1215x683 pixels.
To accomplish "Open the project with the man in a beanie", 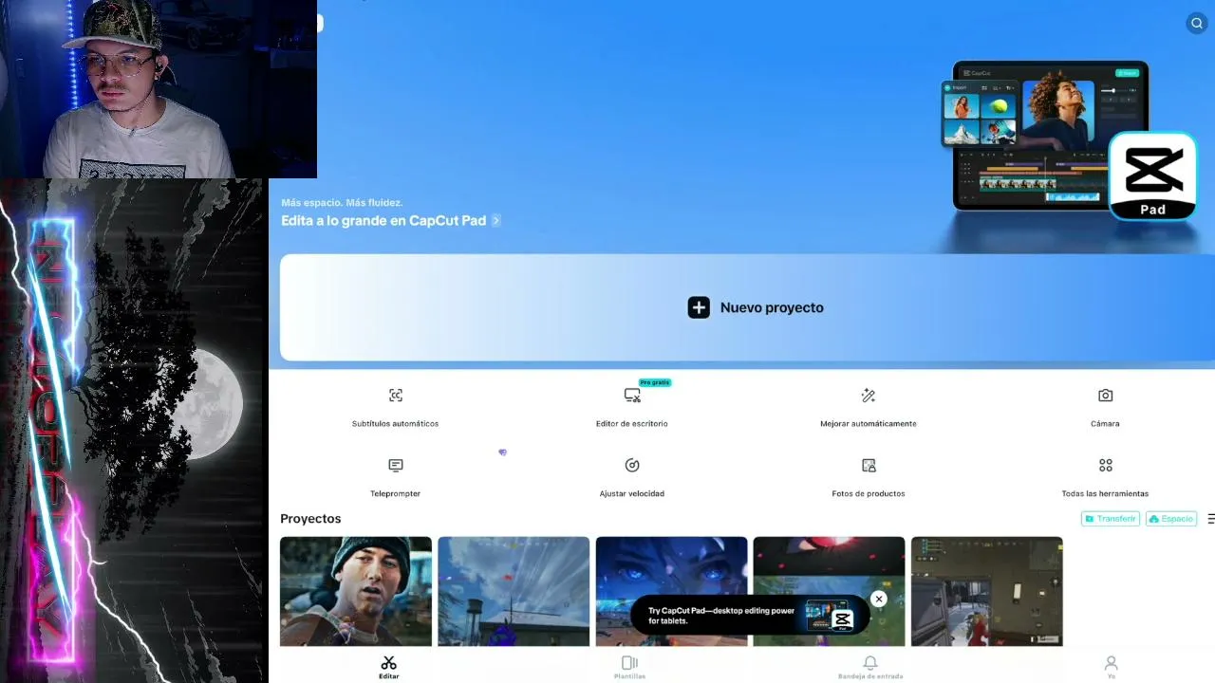I will [x=356, y=591].
